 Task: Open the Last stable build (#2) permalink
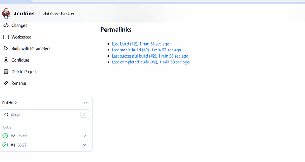[146, 50]
